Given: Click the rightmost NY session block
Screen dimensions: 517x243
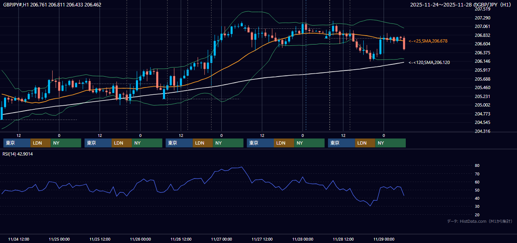Looking at the screenshot, I should tap(390, 143).
